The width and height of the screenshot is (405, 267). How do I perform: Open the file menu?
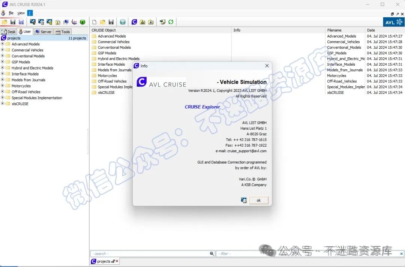(x=11, y=13)
